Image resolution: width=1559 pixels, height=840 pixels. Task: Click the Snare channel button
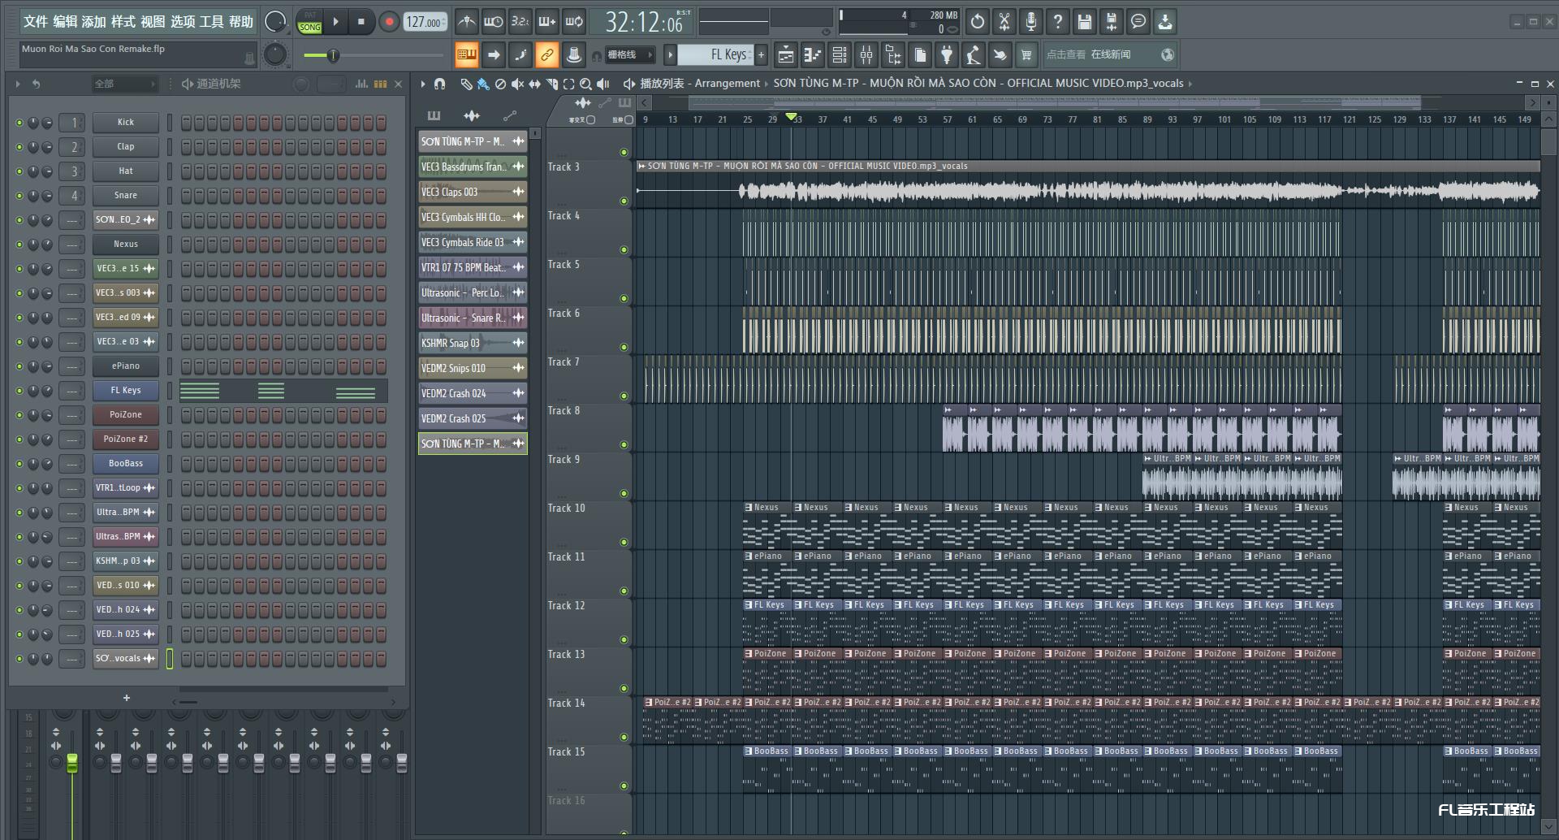click(125, 196)
